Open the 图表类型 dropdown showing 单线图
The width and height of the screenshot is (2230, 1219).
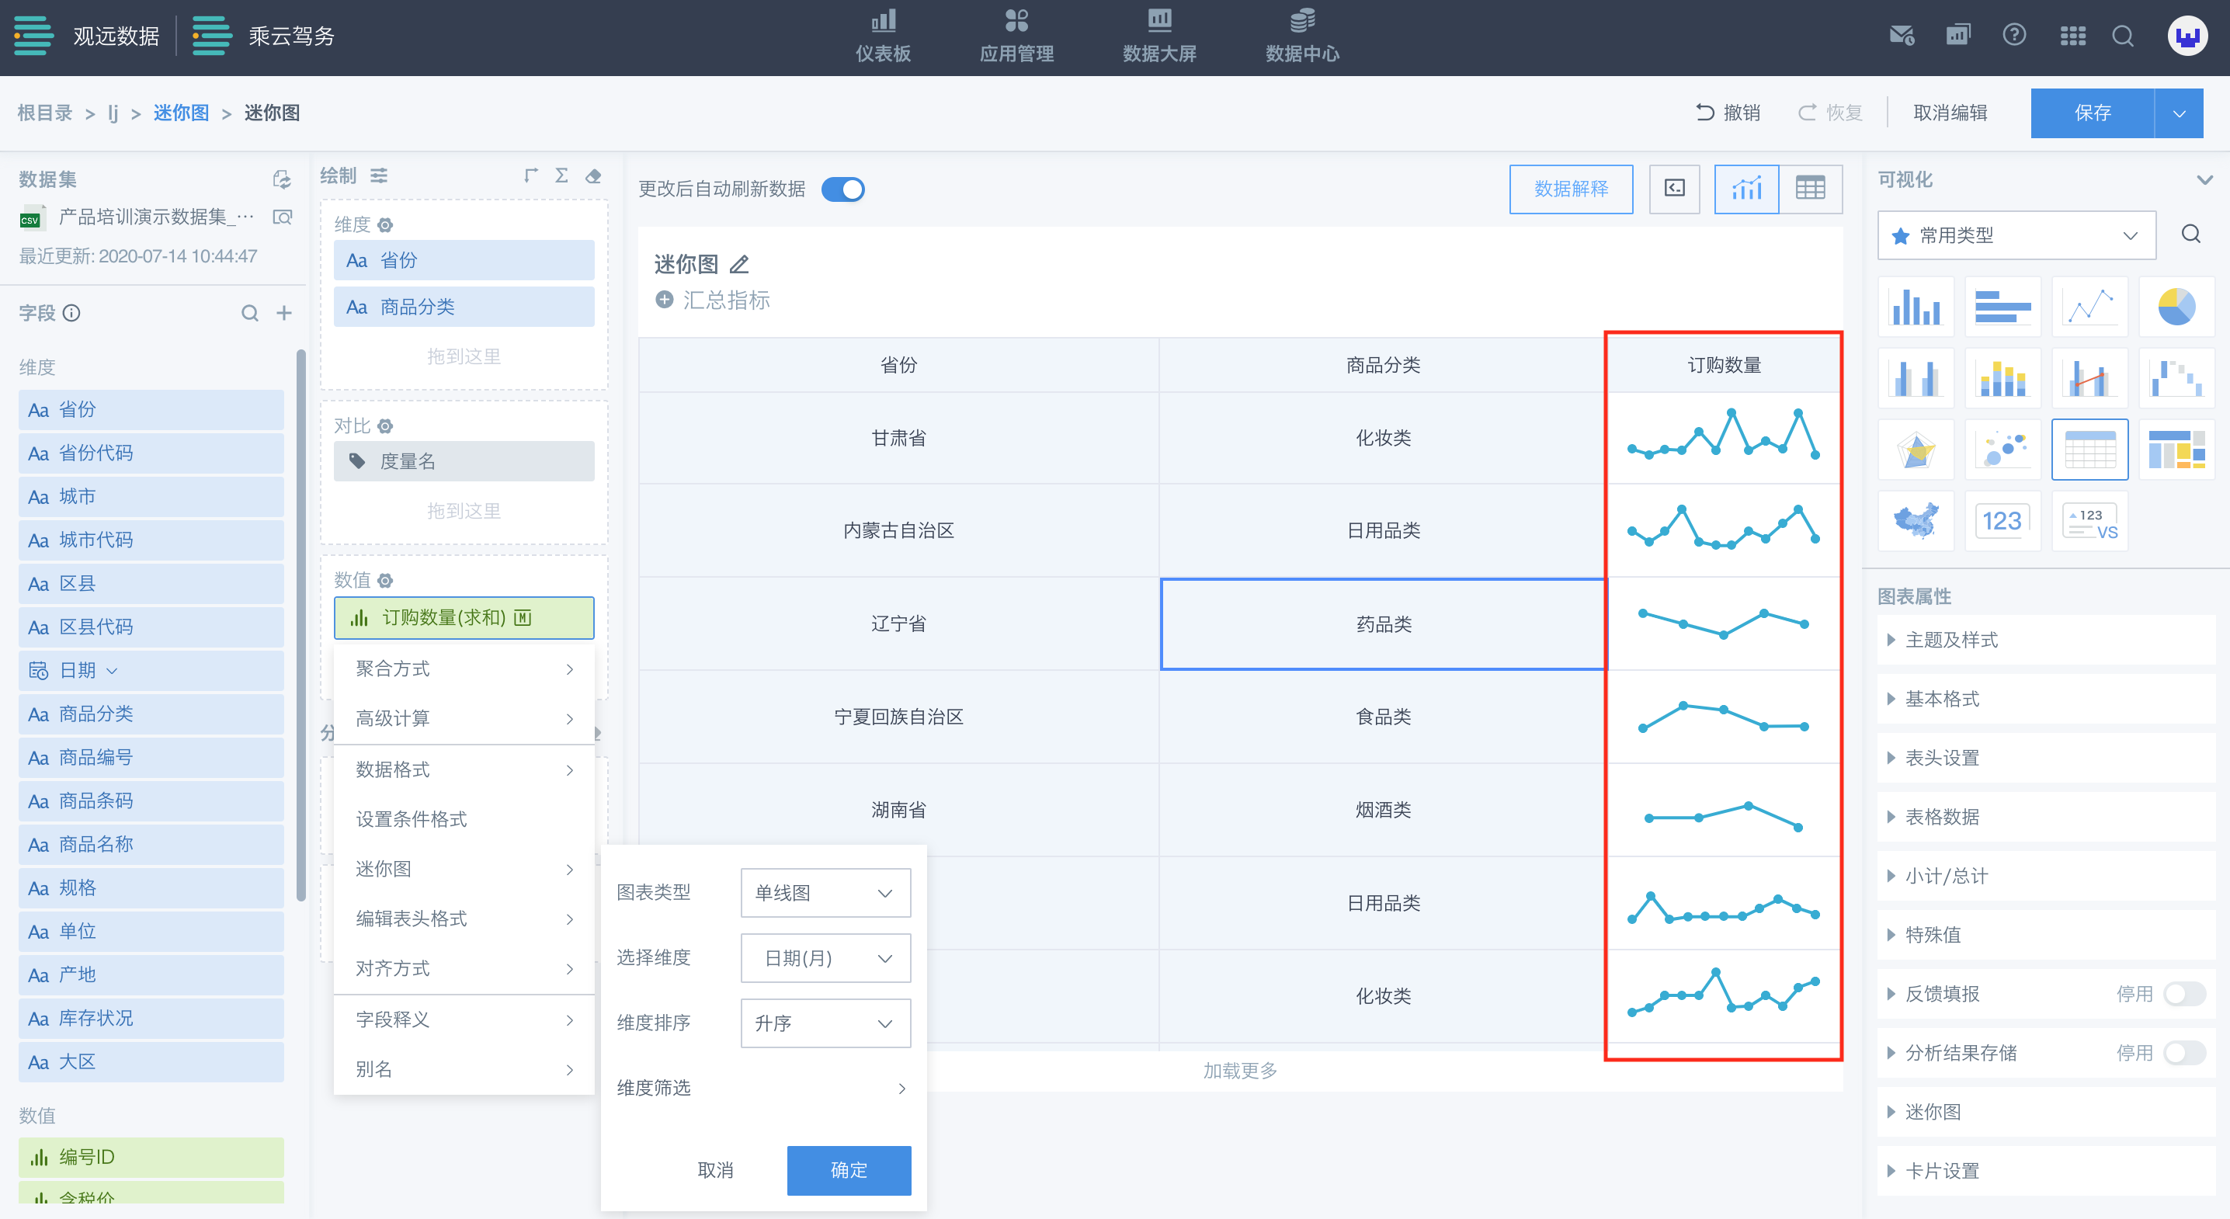pos(825,893)
